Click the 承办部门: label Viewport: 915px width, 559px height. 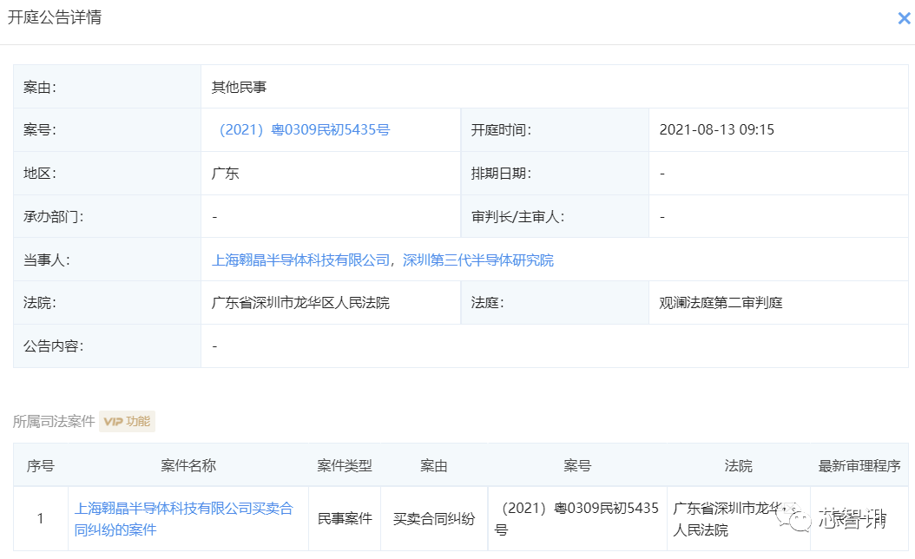tap(53, 216)
